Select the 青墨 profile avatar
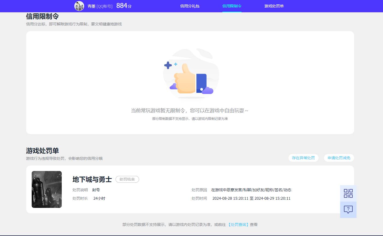The width and height of the screenshot is (383, 236). click(x=79, y=6)
